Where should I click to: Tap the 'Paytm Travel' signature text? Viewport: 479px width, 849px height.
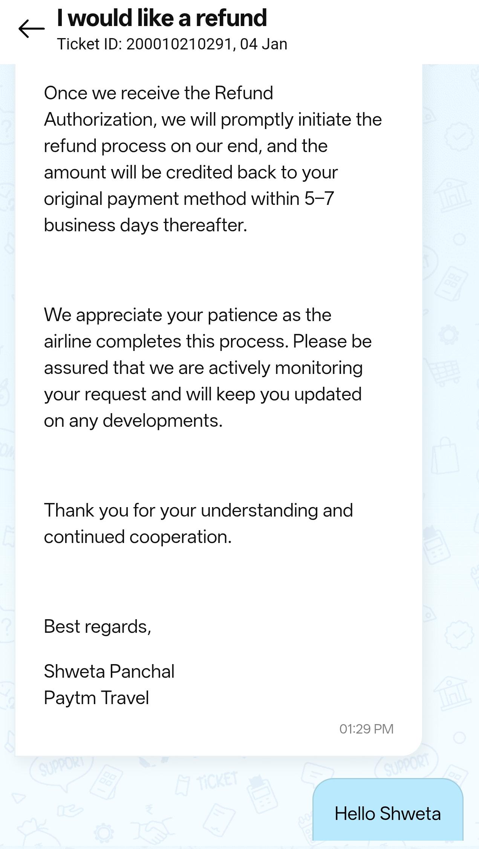coord(96,698)
